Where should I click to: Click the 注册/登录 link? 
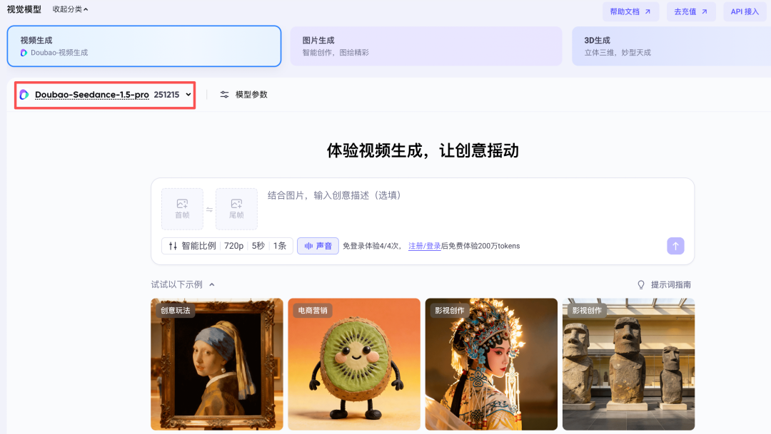click(424, 246)
